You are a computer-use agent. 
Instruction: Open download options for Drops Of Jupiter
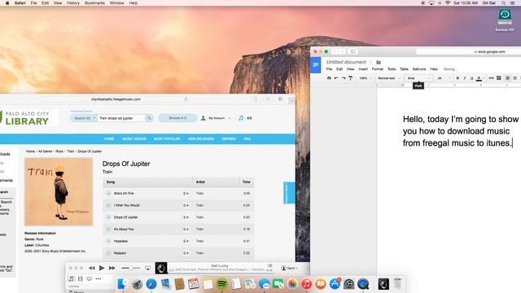pyautogui.click(x=186, y=217)
